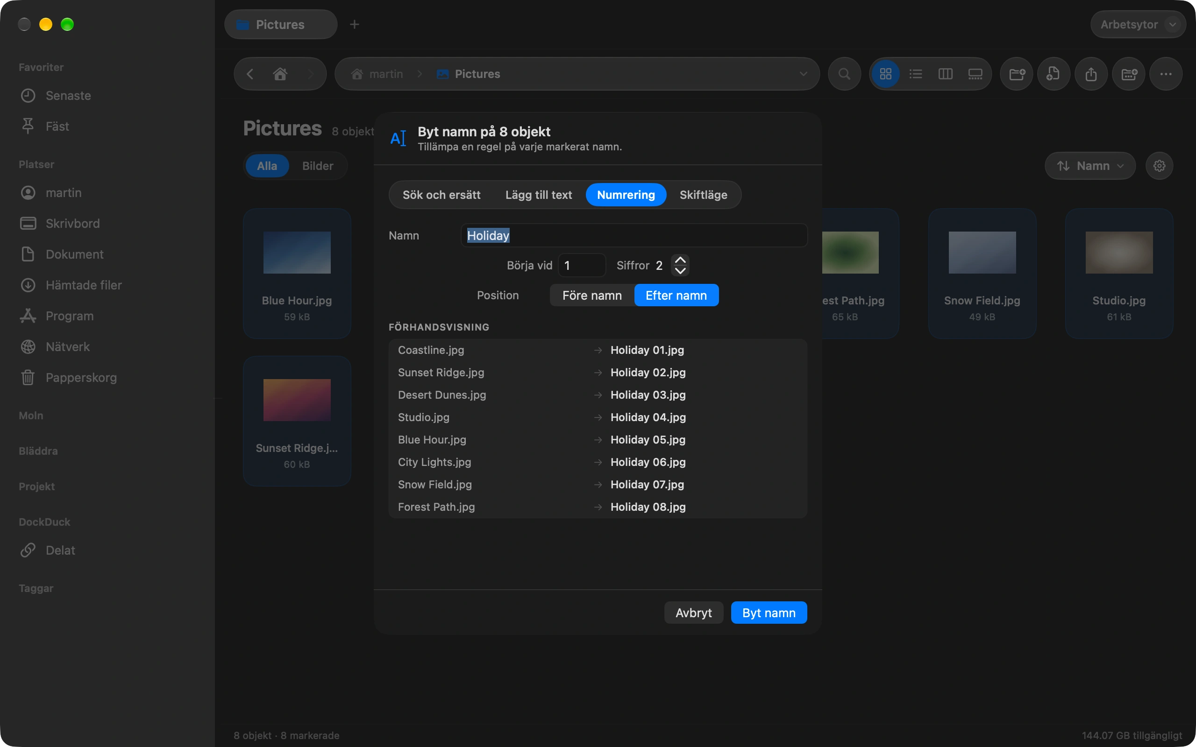The image size is (1196, 747).
Task: Show Alla filter in Pictures
Action: tap(267, 166)
